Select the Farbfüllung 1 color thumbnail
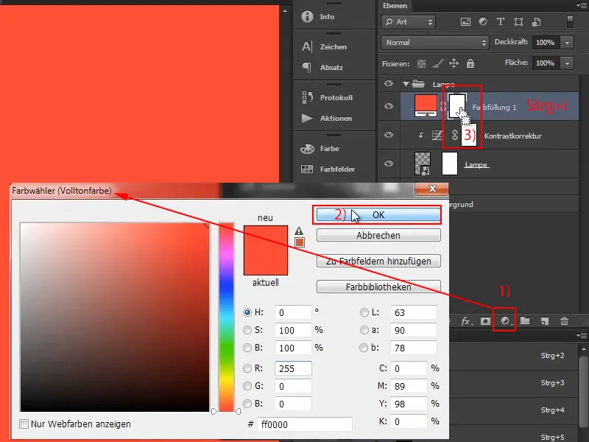Image resolution: width=589 pixels, height=442 pixels. 426,105
